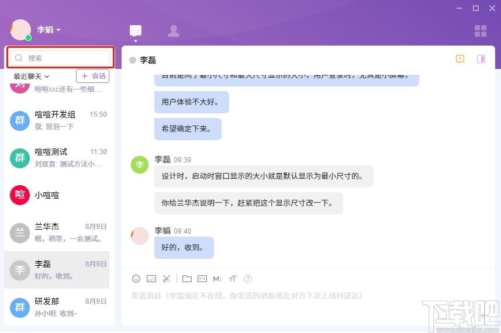Viewport: 501px width, 333px height.
Task: Click the send code snippet icon
Action: click(202, 279)
